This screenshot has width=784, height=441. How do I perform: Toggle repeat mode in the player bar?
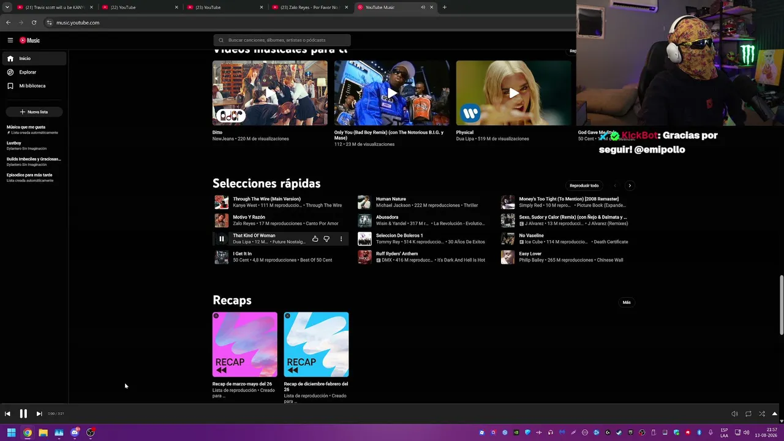pyautogui.click(x=748, y=414)
